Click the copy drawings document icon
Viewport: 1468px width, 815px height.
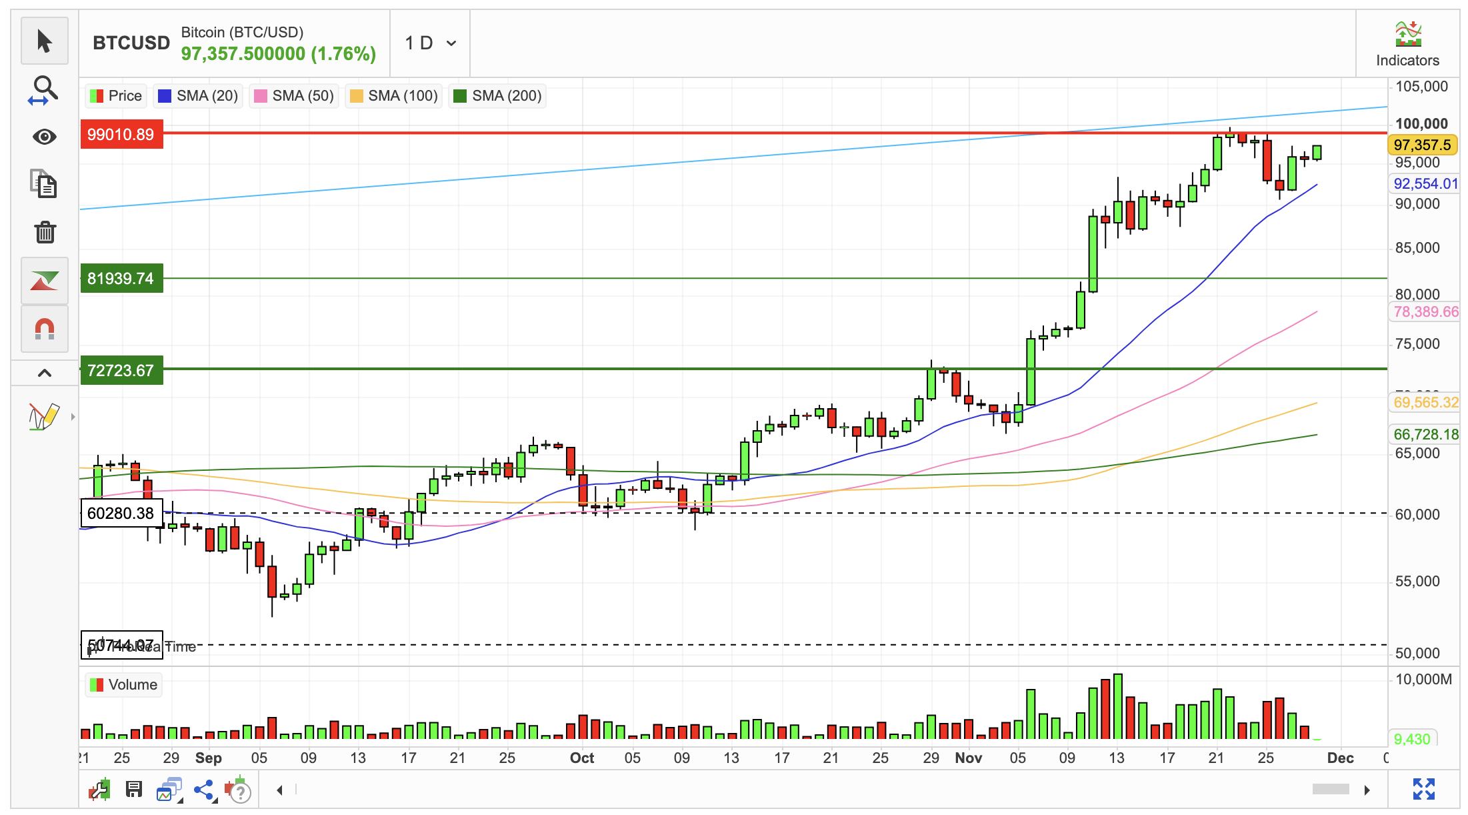(x=45, y=183)
